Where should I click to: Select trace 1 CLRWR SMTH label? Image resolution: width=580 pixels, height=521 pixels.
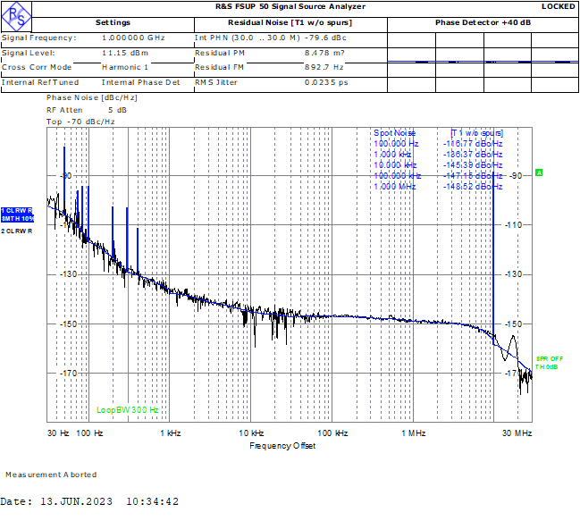pos(17,214)
